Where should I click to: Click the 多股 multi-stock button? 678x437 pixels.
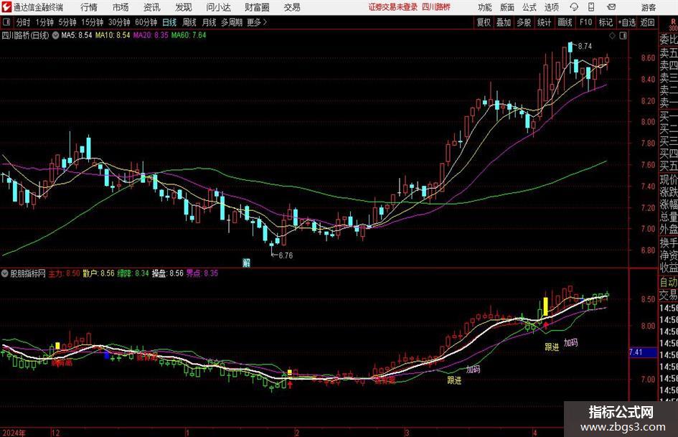(x=524, y=22)
